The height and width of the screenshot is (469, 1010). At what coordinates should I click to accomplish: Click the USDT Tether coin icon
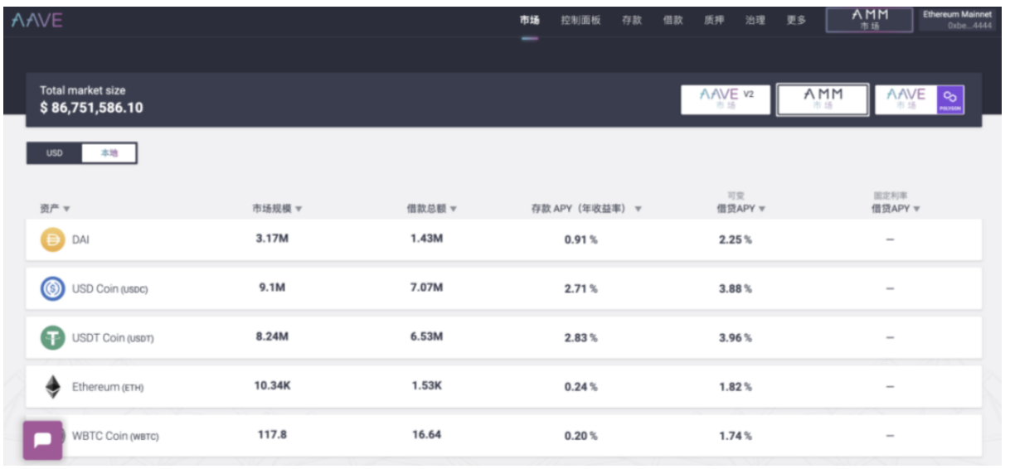(x=52, y=337)
